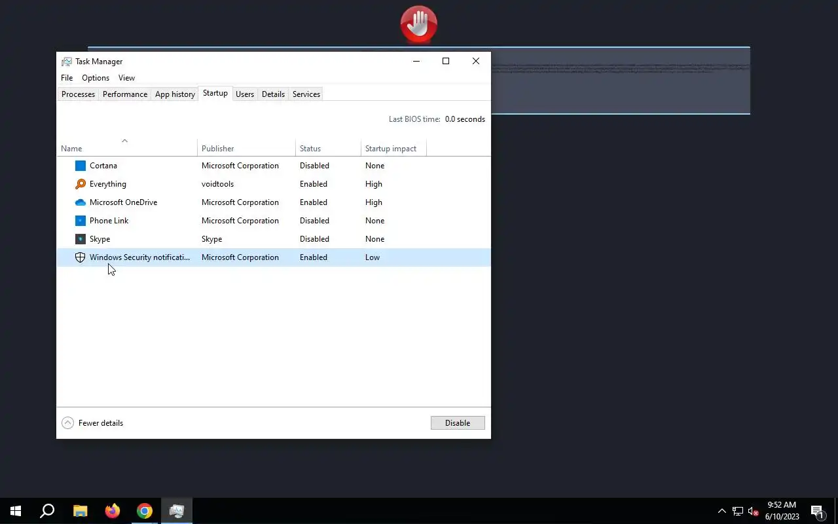Open taskbar Search
The height and width of the screenshot is (524, 838).
point(47,511)
